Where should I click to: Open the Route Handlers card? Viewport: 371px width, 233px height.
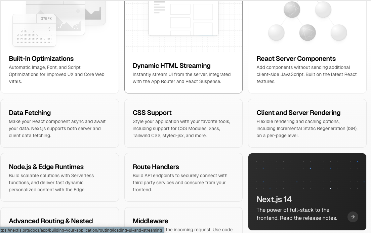pyautogui.click(x=183, y=177)
